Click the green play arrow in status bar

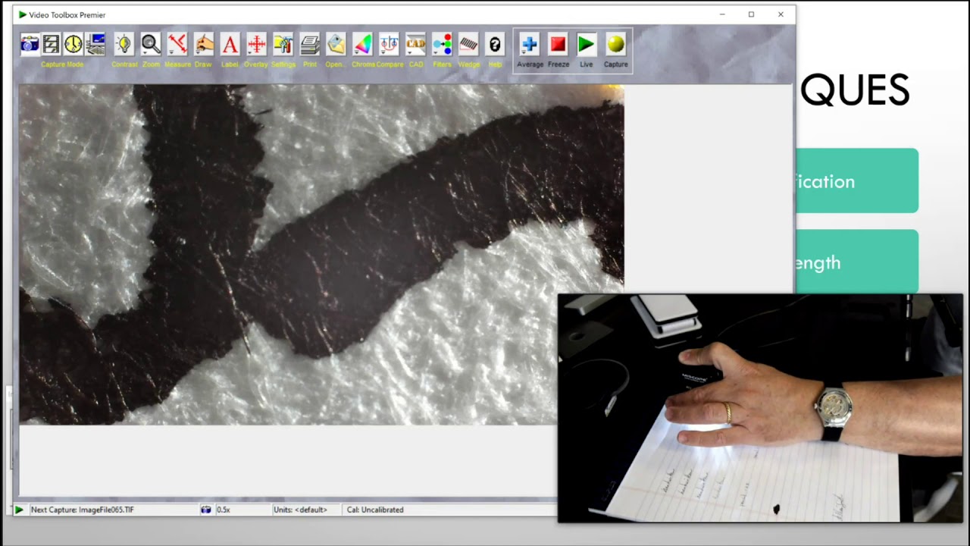tap(19, 510)
